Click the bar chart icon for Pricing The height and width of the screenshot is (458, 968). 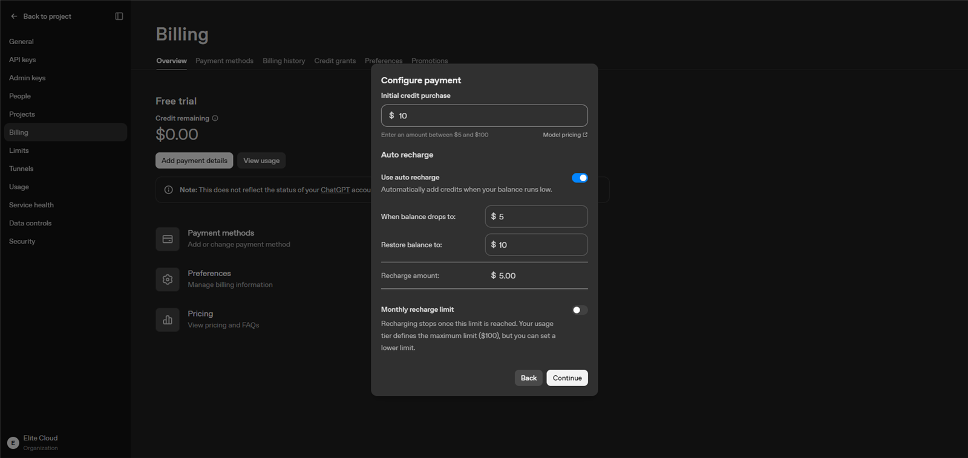[168, 320]
